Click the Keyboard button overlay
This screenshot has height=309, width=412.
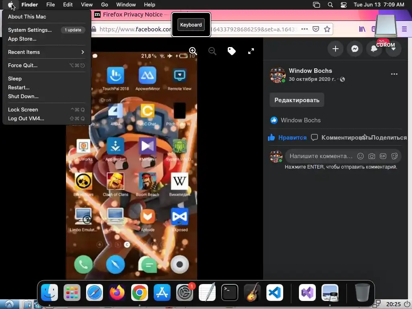191,25
